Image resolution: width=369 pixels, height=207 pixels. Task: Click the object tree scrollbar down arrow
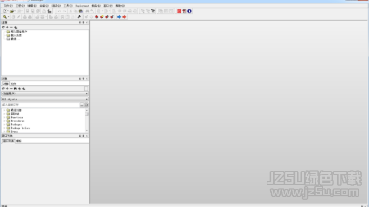(87, 130)
